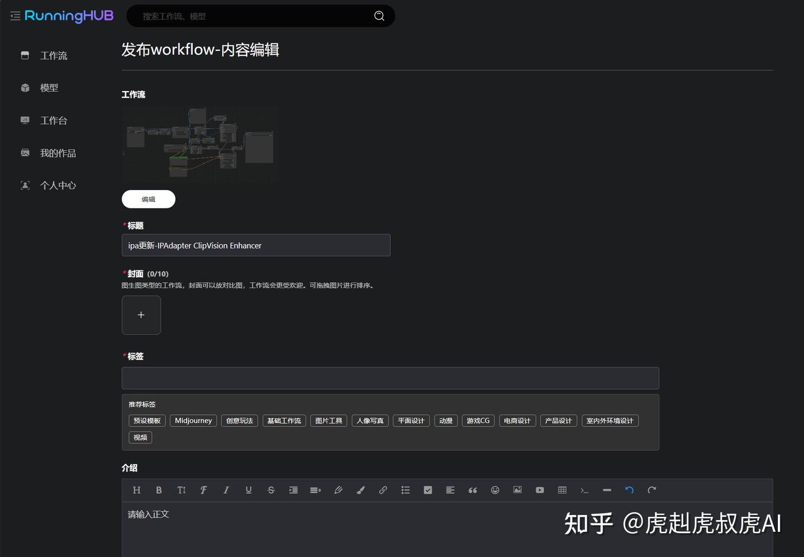Viewport: 804px width, 557px height.
Task: Insert an emoji into the introduction
Action: (495, 490)
